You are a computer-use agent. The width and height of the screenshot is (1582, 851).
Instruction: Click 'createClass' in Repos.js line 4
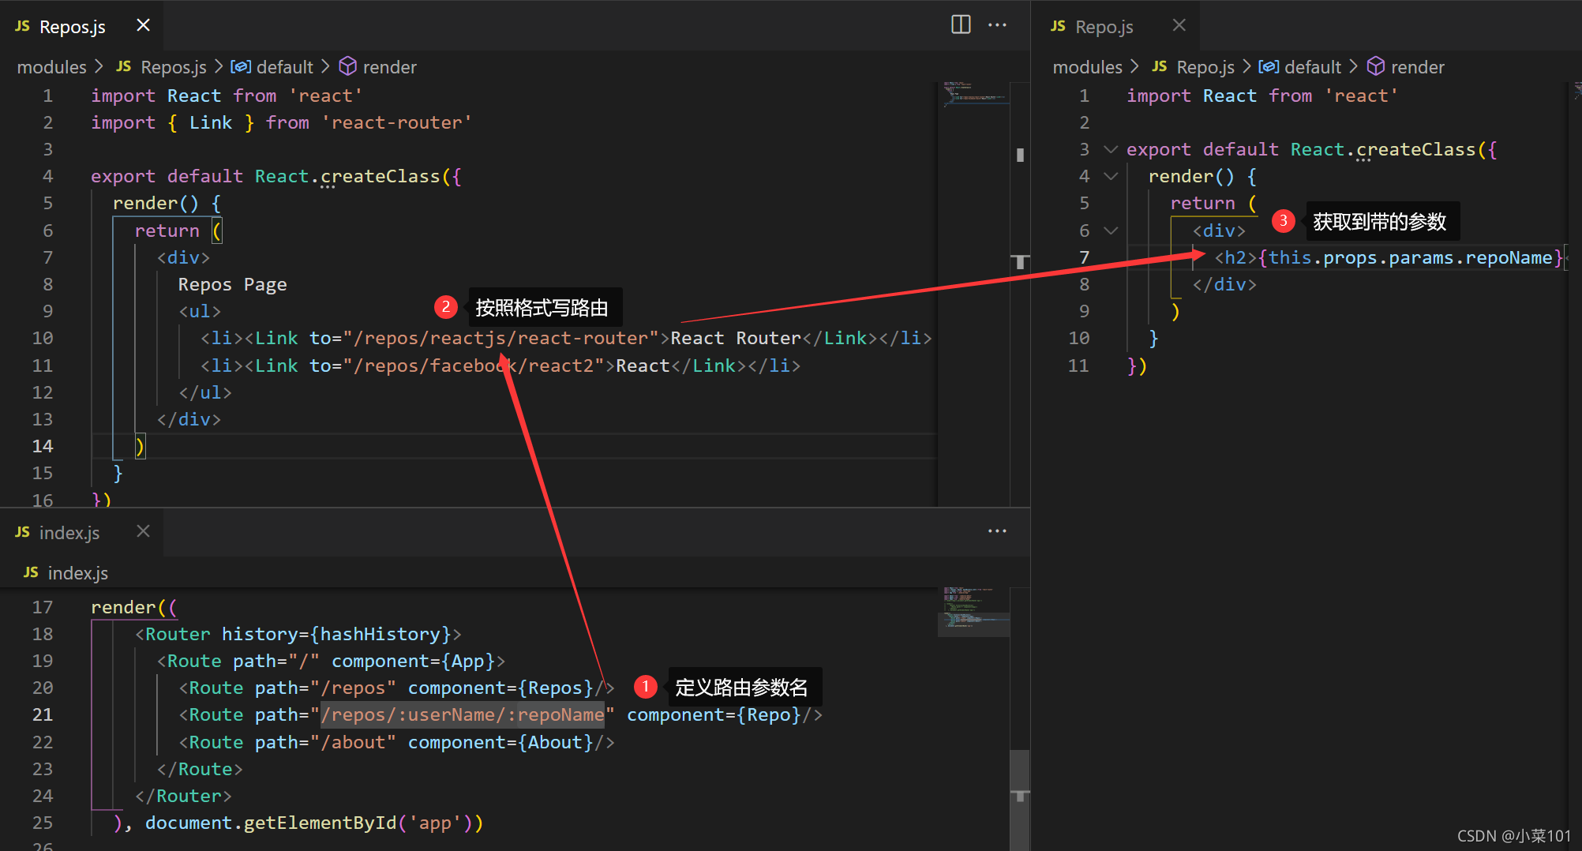pos(380,176)
